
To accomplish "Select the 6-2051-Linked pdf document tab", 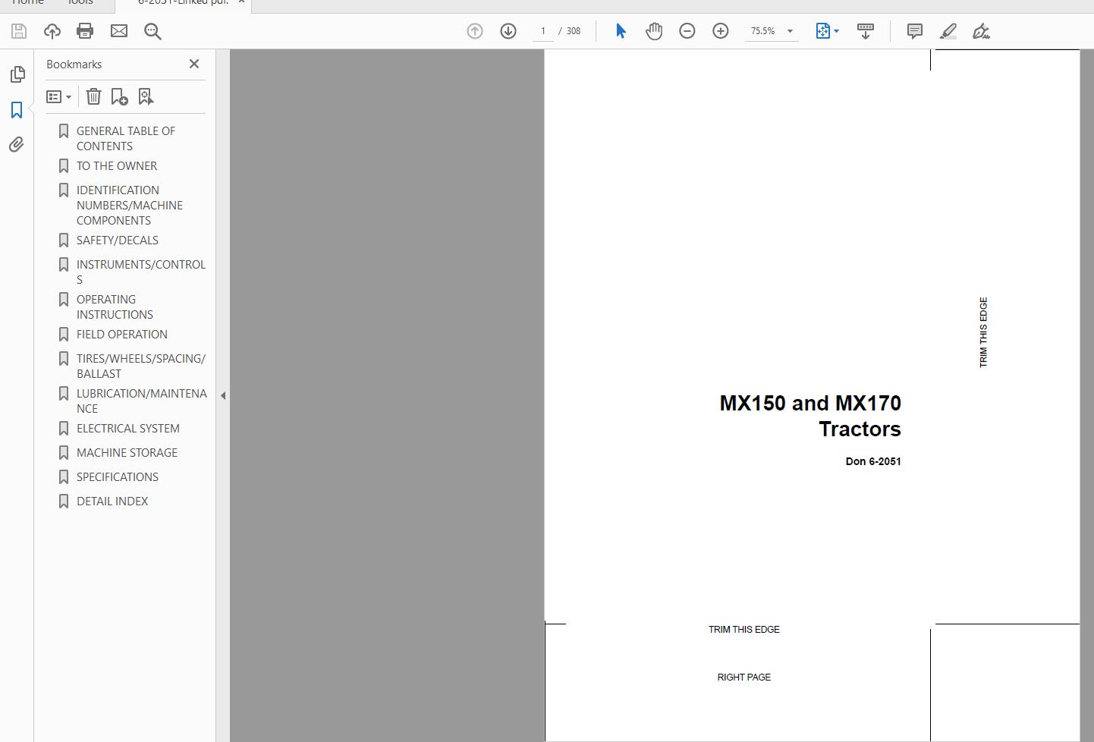I will coord(183,2).
